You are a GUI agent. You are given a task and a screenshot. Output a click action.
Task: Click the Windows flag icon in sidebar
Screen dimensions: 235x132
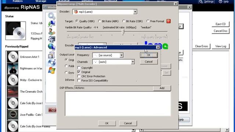pos(51,70)
